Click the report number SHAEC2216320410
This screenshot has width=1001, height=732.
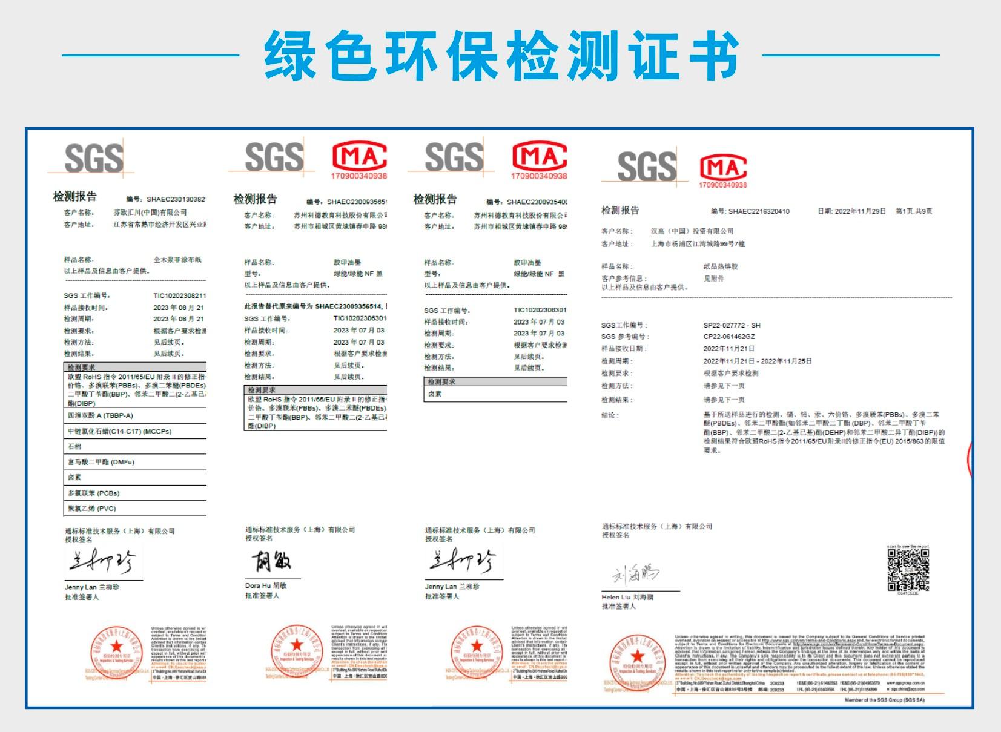tap(759, 211)
